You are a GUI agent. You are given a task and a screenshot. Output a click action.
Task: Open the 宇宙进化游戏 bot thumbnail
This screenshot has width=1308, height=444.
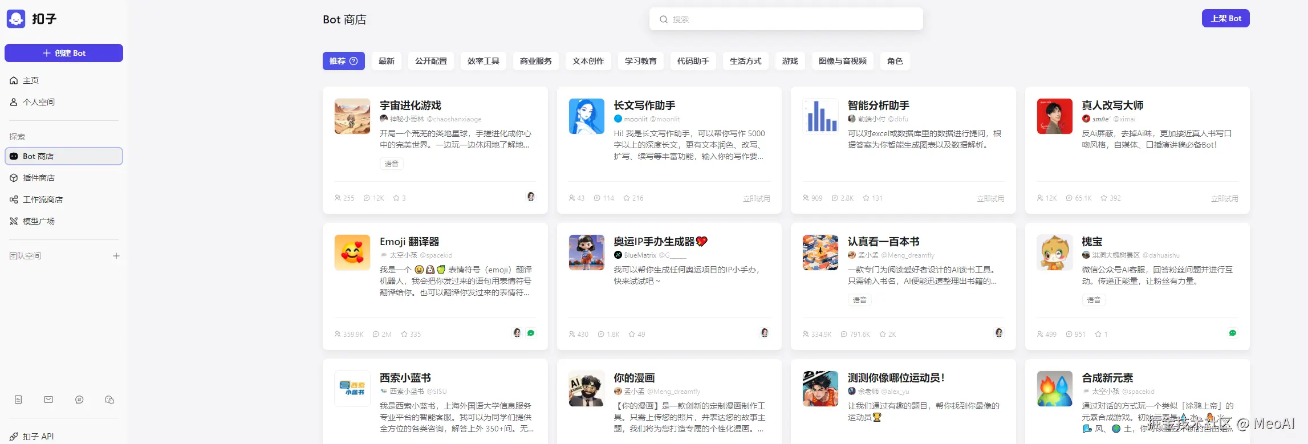pos(352,116)
